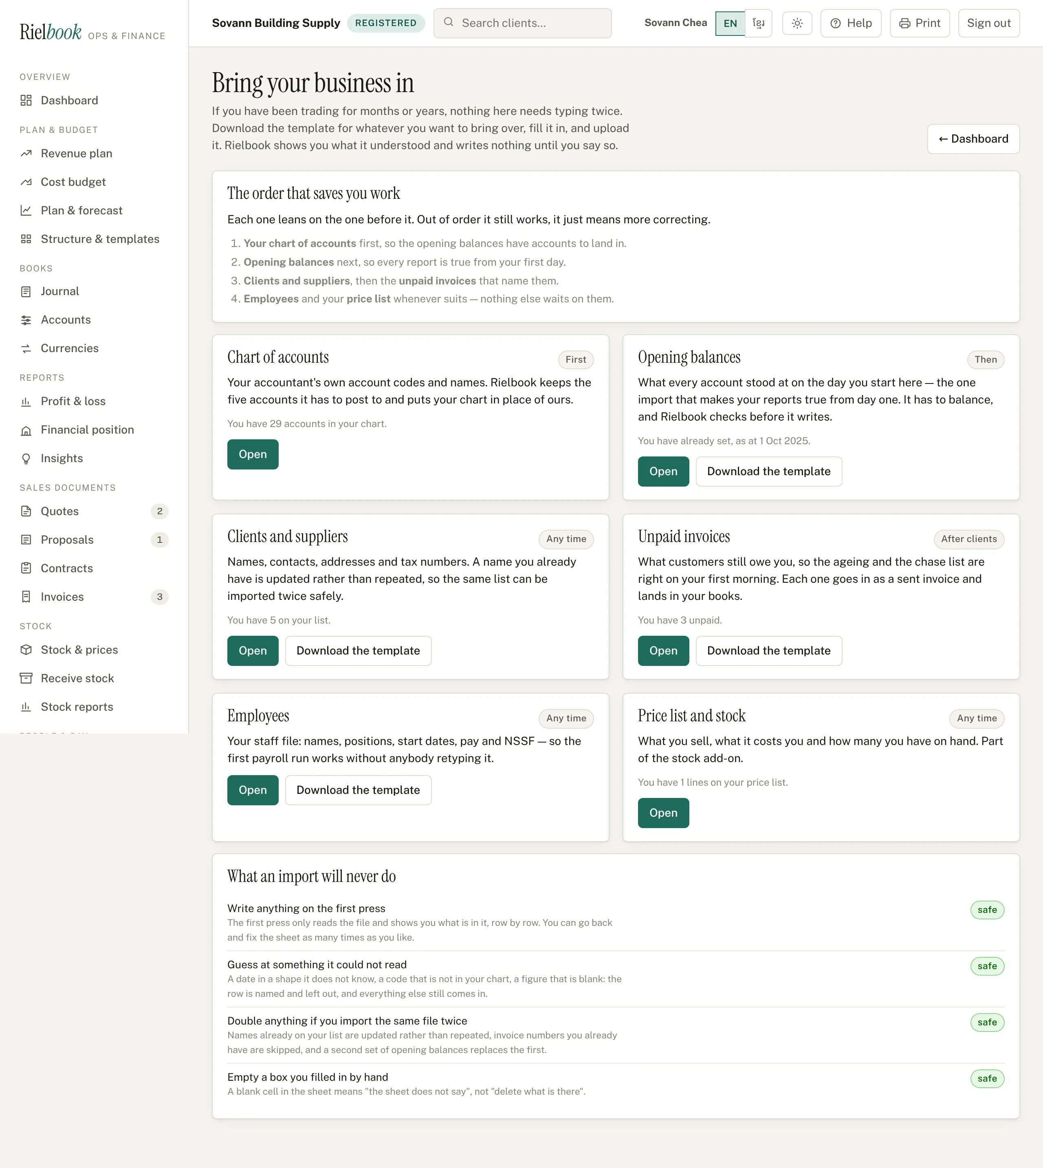Open Contracts in the sidebar

94,569
